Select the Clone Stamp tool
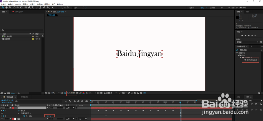Viewport: 263px width, 121px height. pyautogui.click(x=40, y=8)
